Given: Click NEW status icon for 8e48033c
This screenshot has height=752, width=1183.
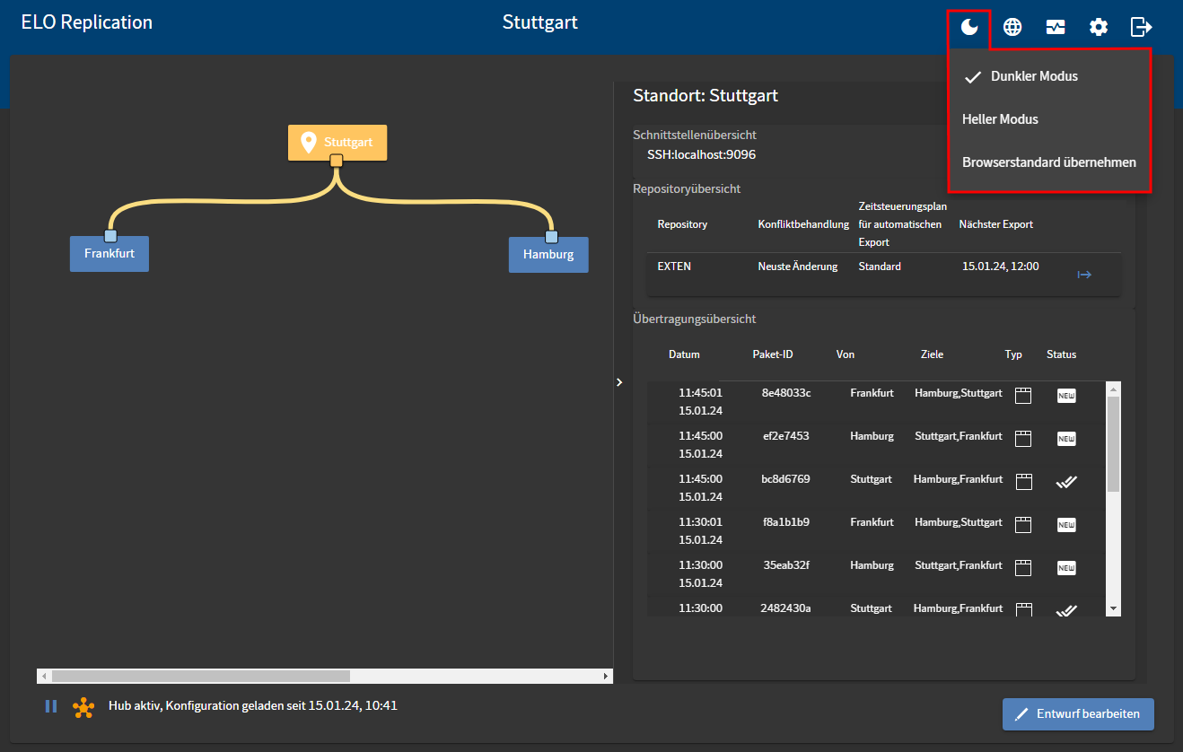Looking at the screenshot, I should coord(1066,396).
